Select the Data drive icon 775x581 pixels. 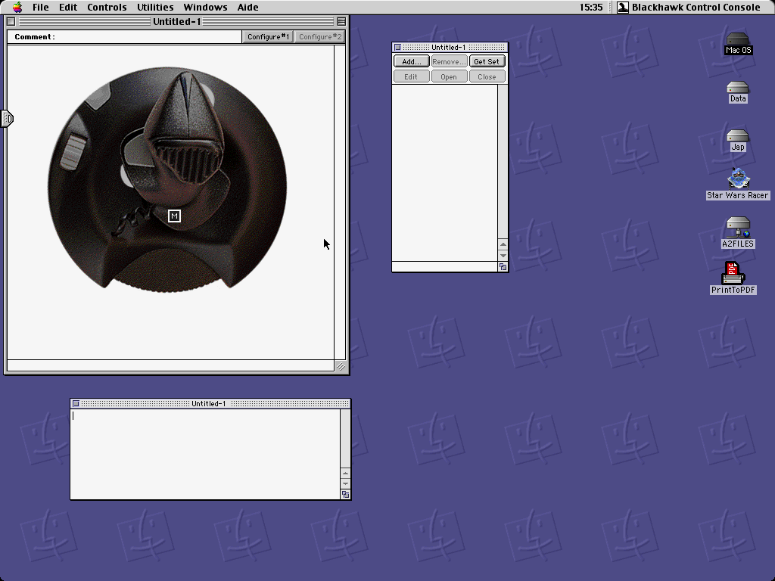(737, 88)
